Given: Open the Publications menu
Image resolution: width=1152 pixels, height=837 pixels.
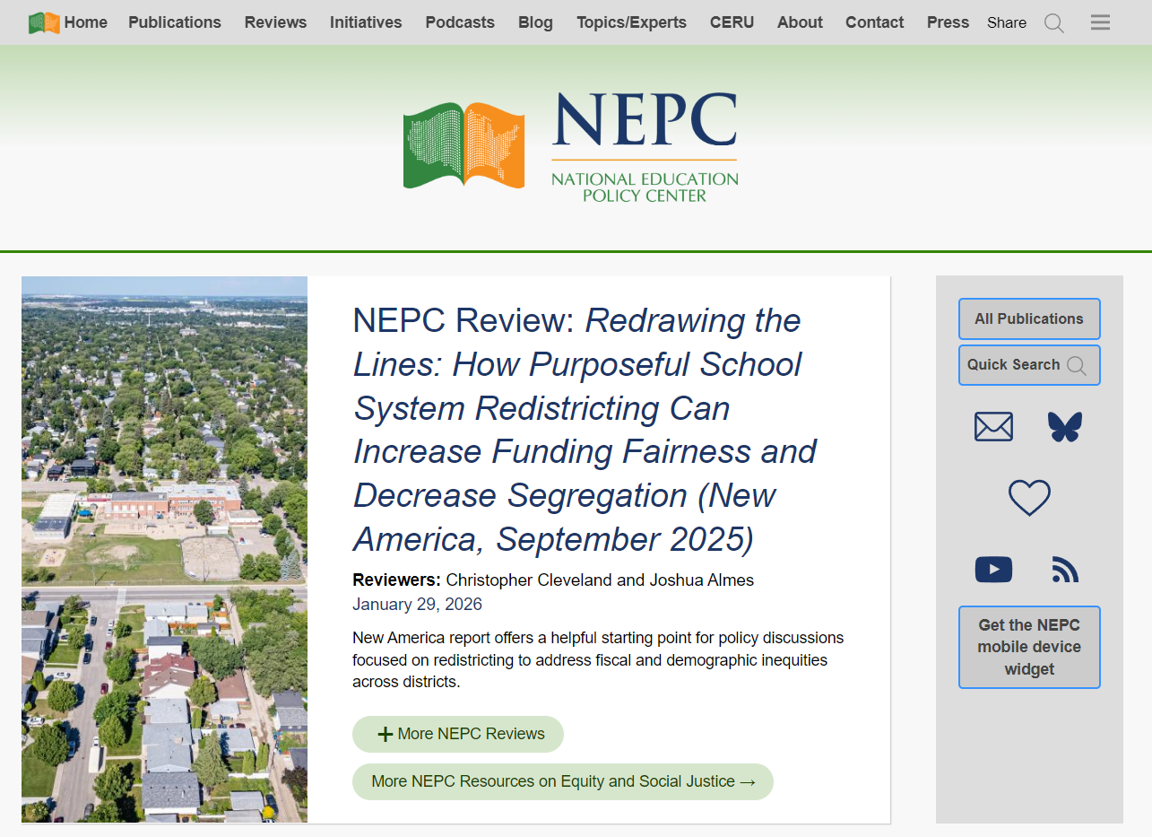Looking at the screenshot, I should 174,22.
